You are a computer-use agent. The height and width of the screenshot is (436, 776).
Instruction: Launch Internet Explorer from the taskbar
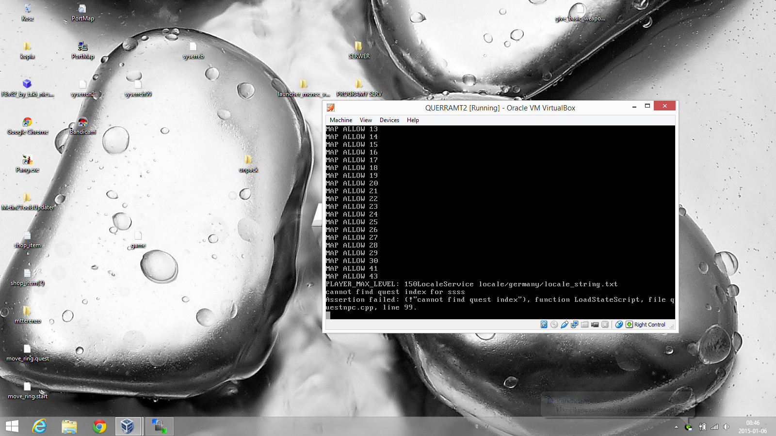pos(39,426)
